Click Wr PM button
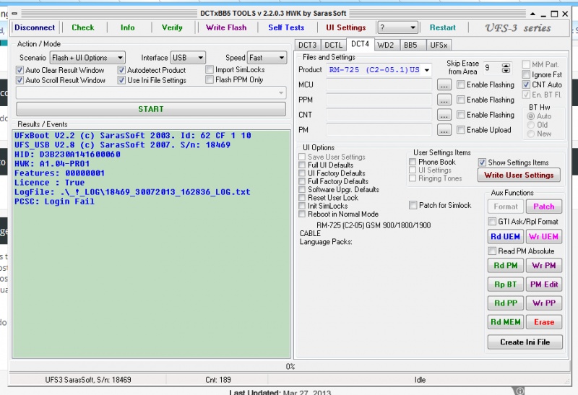Image resolution: width=578 pixels, height=395 pixels. [544, 265]
